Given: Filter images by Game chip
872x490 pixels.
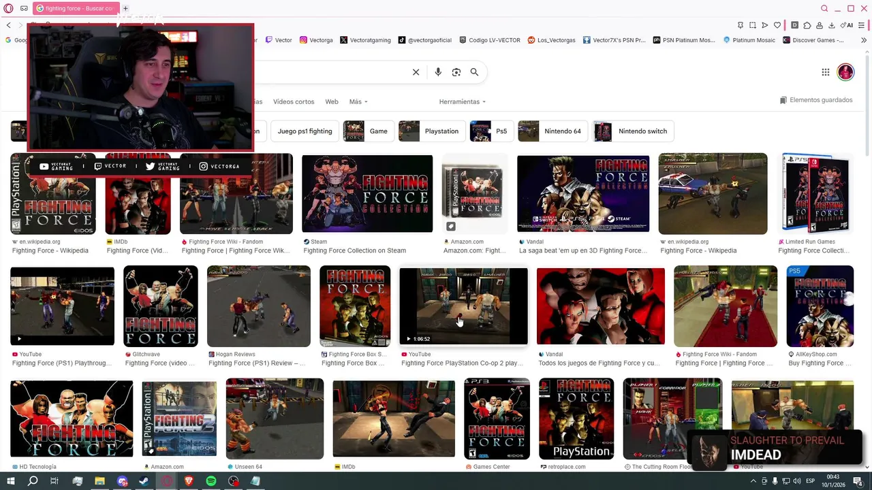Looking at the screenshot, I should pyautogui.click(x=369, y=131).
